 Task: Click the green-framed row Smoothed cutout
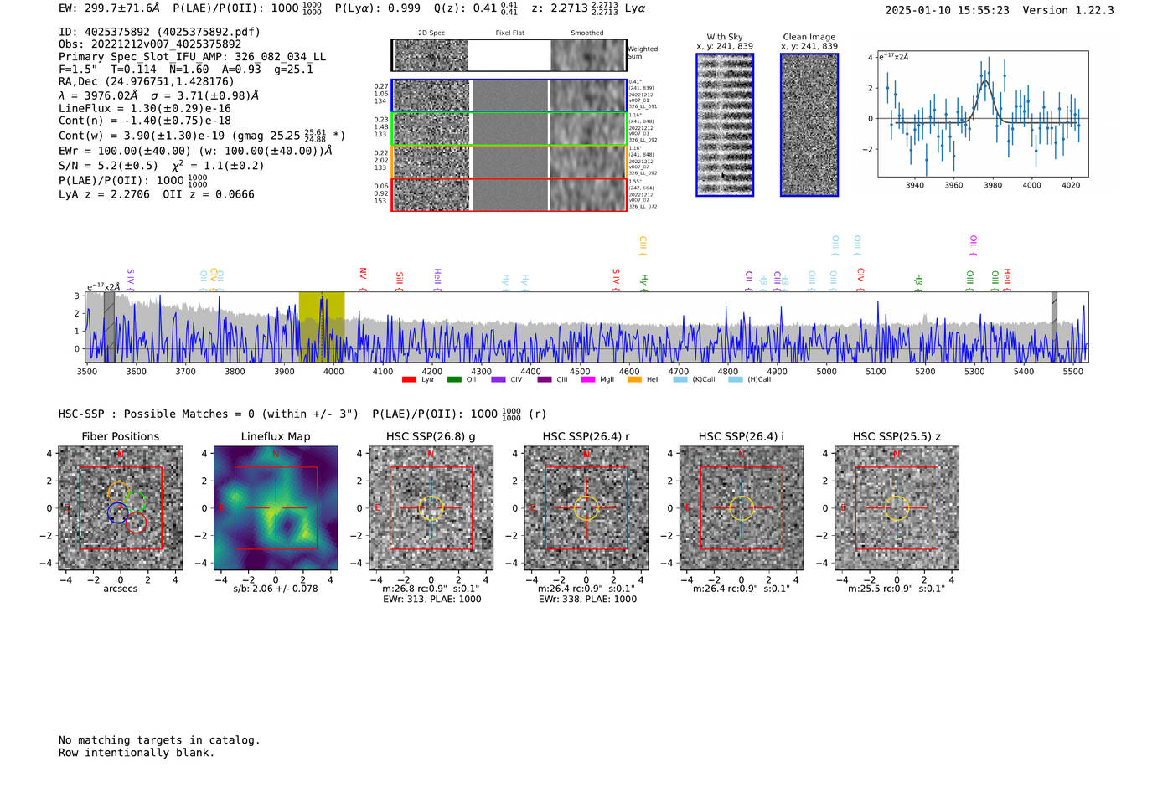click(588, 129)
